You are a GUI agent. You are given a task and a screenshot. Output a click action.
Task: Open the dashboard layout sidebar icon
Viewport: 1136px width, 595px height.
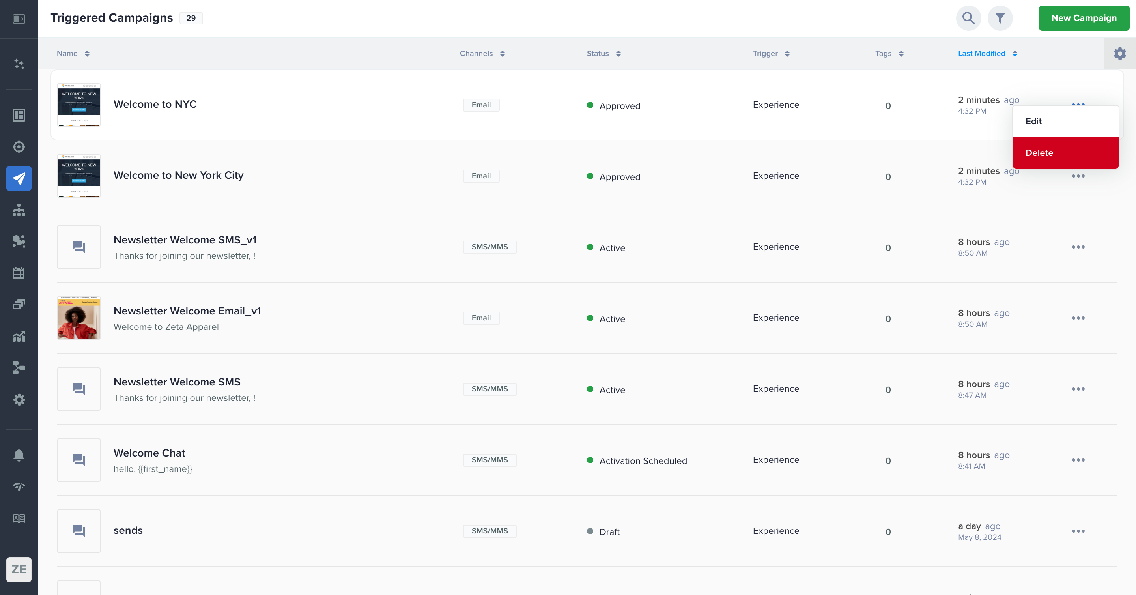pyautogui.click(x=19, y=115)
